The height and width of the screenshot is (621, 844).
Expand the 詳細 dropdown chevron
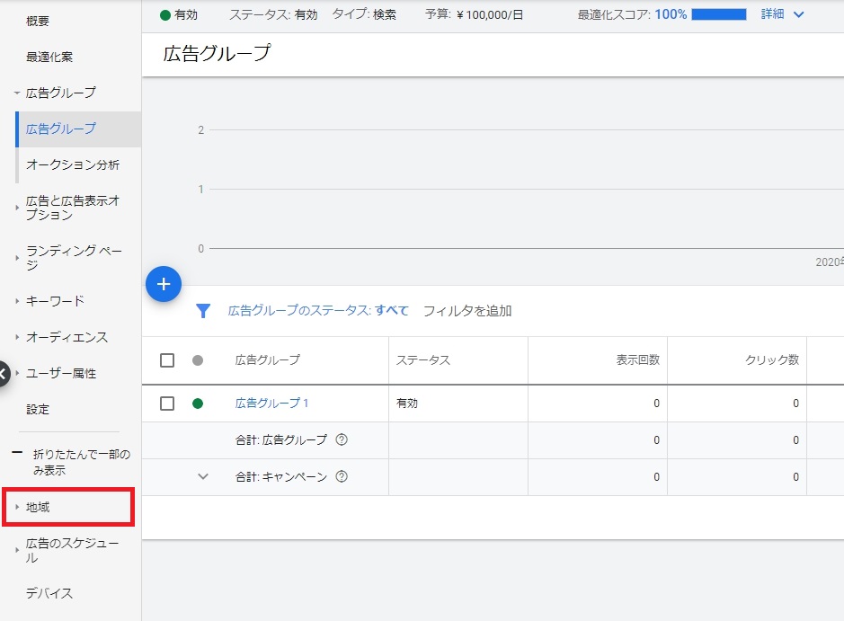pos(799,14)
